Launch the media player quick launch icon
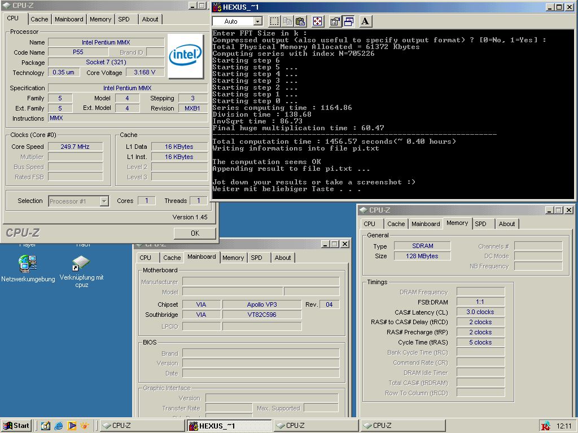This screenshot has height=433, width=578. (x=72, y=426)
